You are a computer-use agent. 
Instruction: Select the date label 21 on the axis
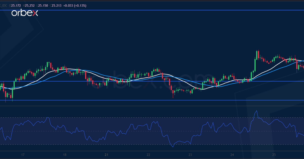pyautogui.click(x=107, y=154)
